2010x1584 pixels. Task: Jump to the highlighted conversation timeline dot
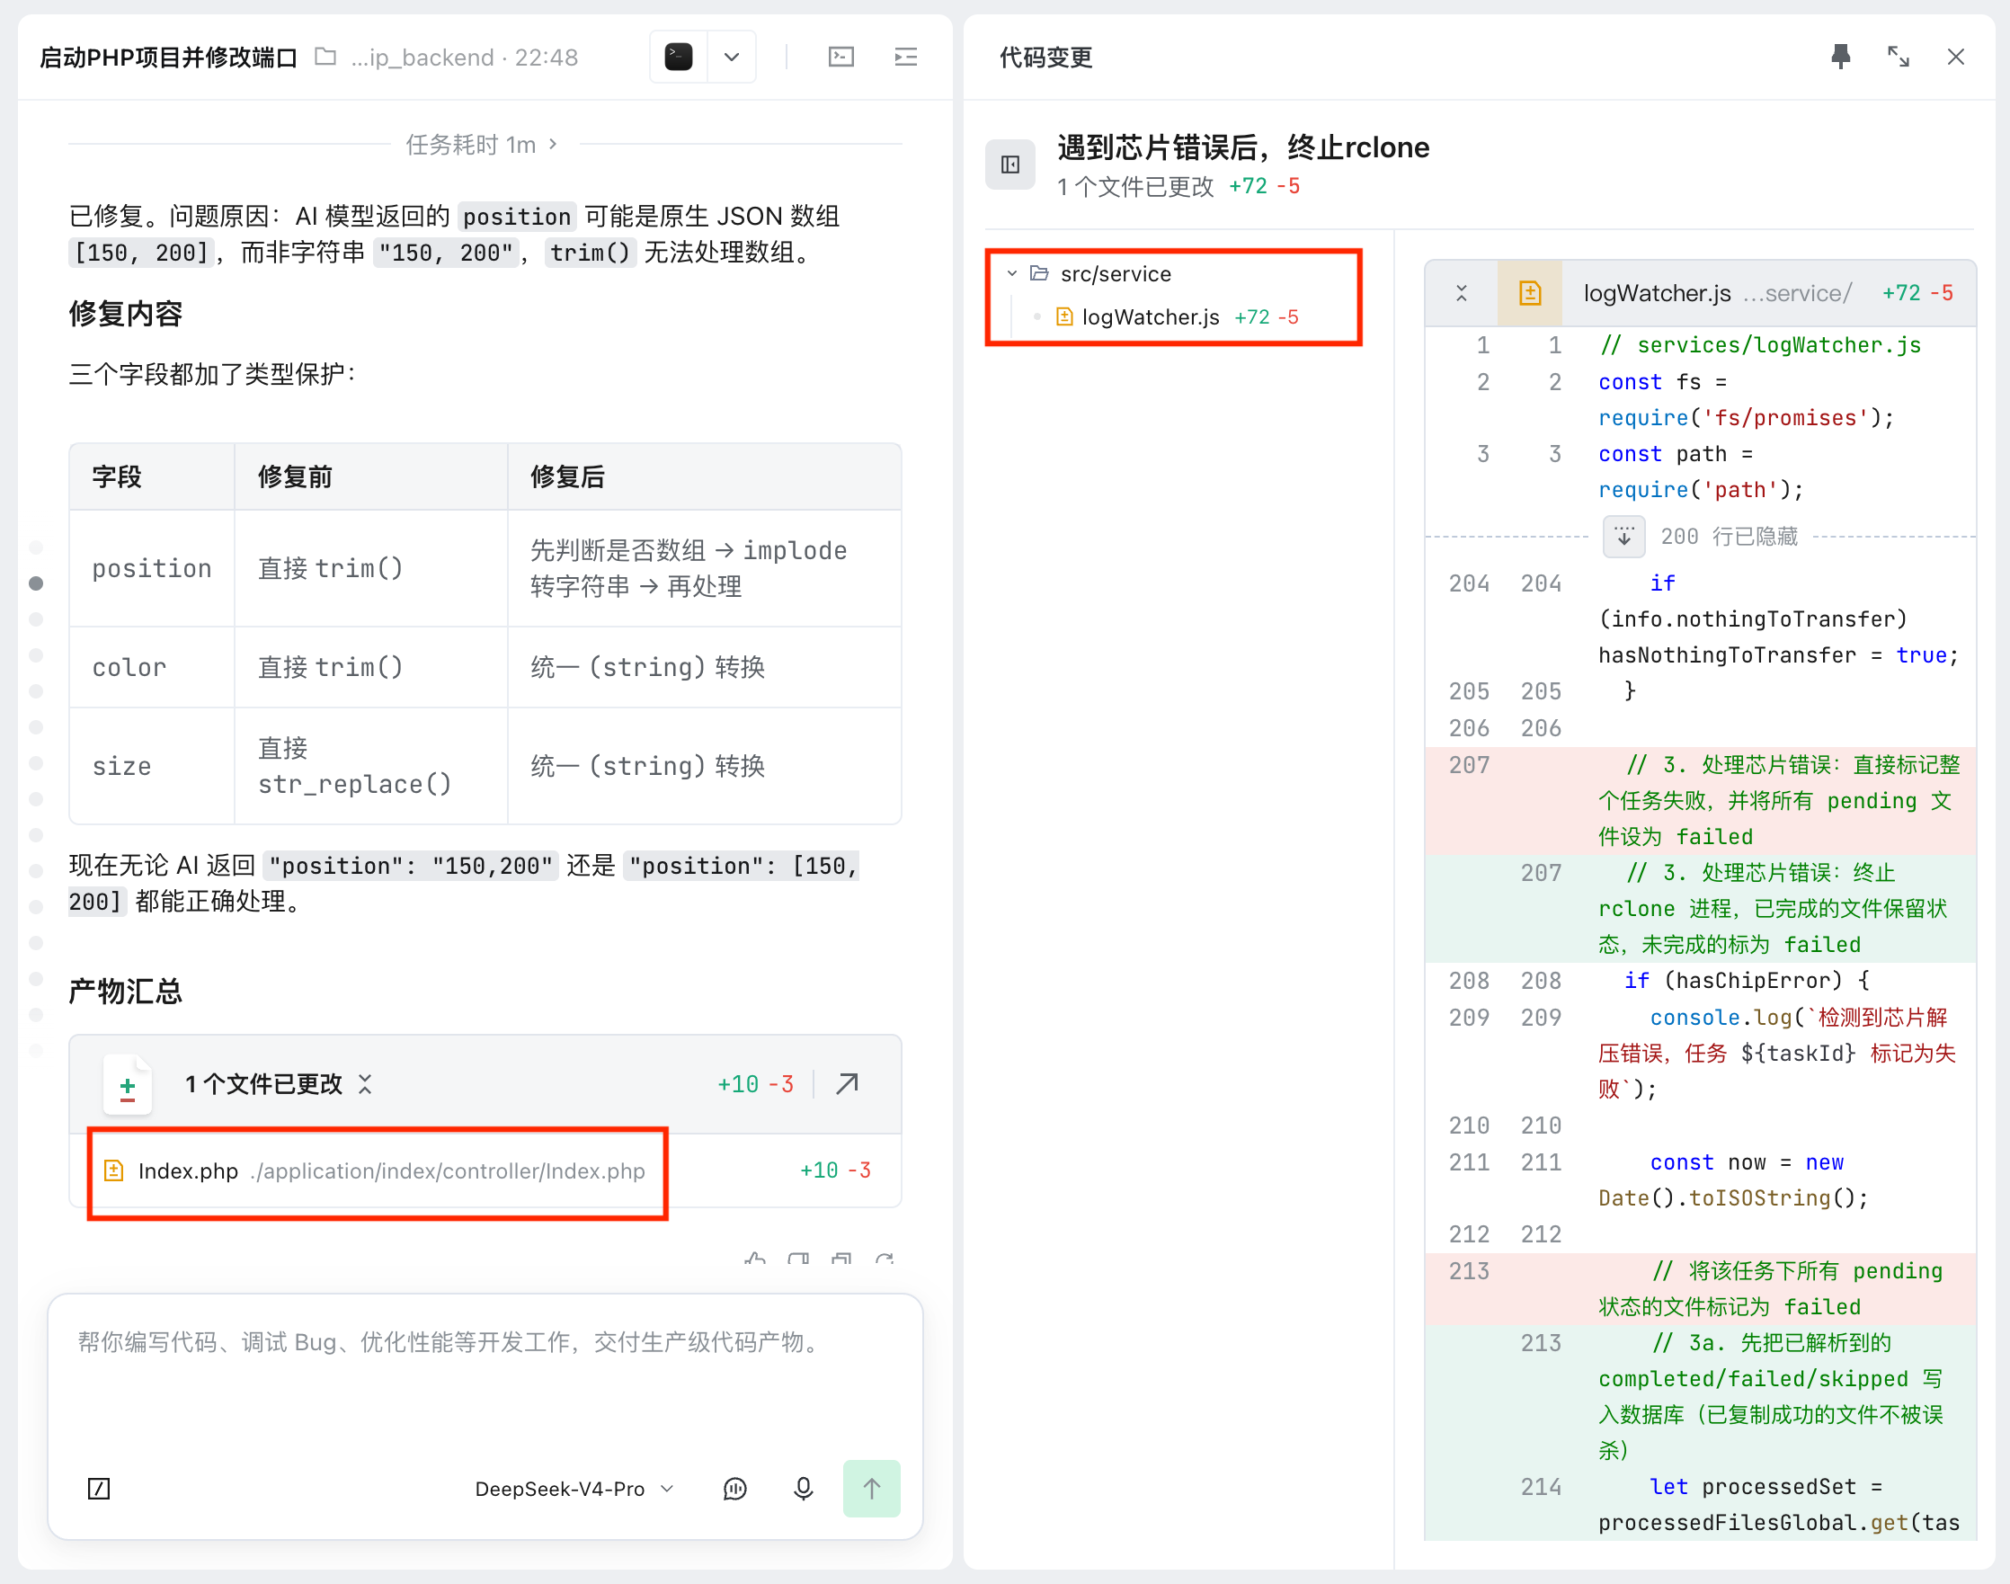(36, 583)
